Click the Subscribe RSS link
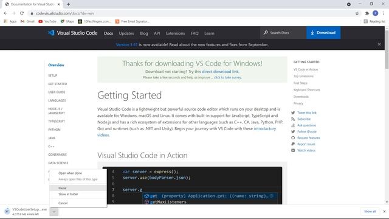Image resolution: width=389 pixels, height=219 pixels. pos(304,119)
